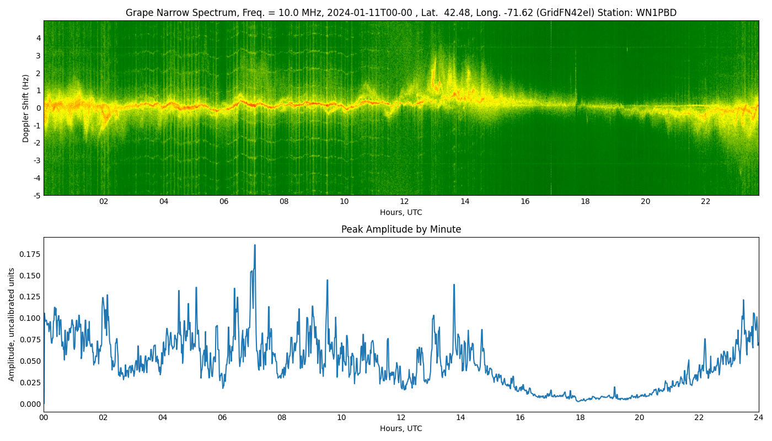Click the amplitude spike just before hour 14
Screen dimensions: 772x441
[454, 286]
